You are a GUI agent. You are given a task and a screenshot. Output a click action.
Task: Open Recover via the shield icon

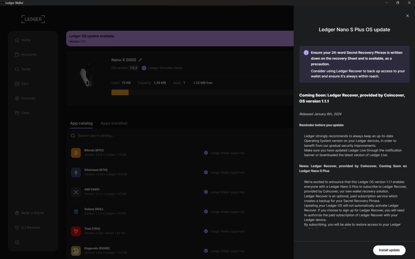point(17,227)
